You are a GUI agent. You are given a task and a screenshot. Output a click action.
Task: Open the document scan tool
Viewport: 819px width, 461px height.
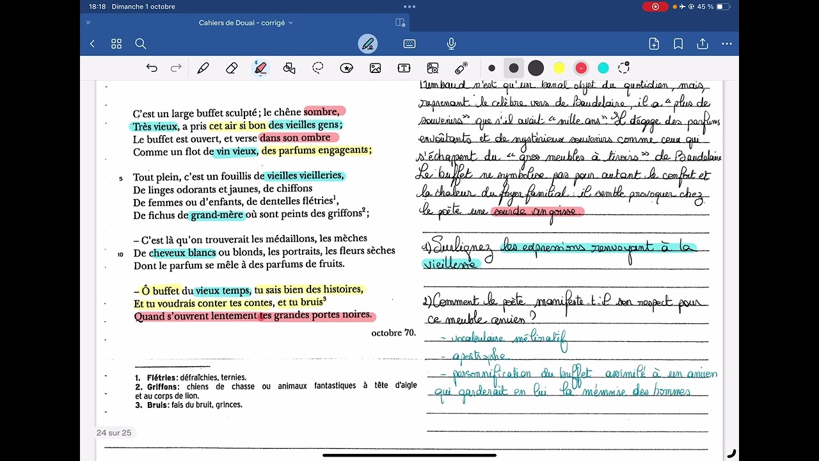pyautogui.click(x=433, y=68)
